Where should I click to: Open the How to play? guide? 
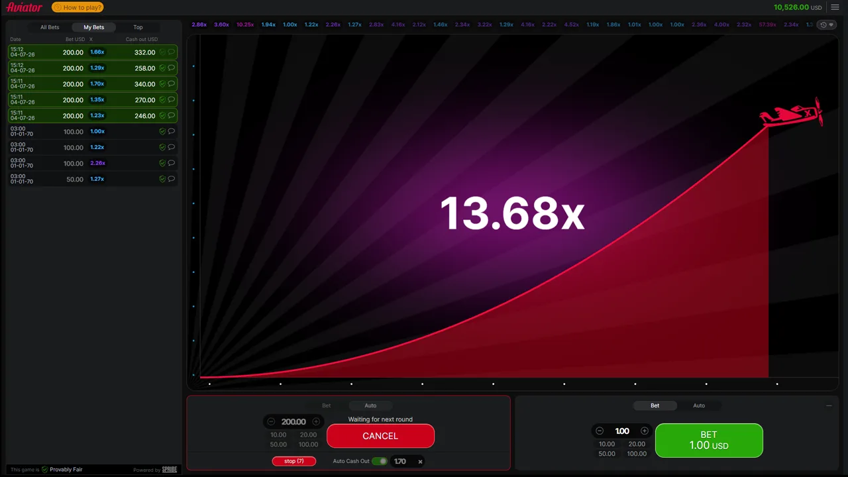(78, 7)
